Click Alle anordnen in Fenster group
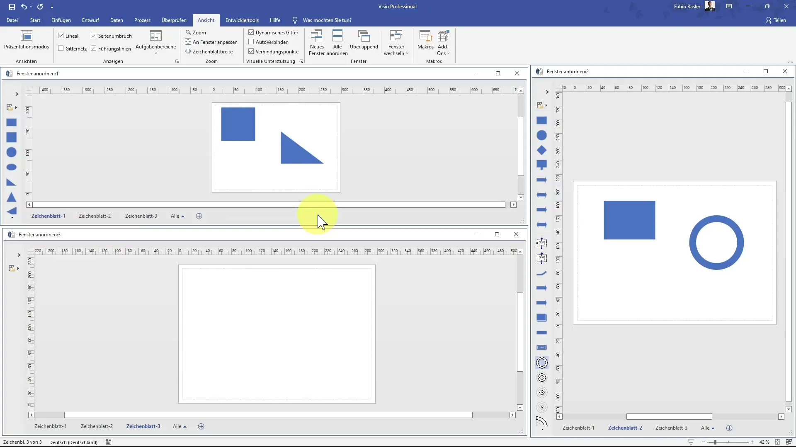Image resolution: width=796 pixels, height=447 pixels. 337,43
